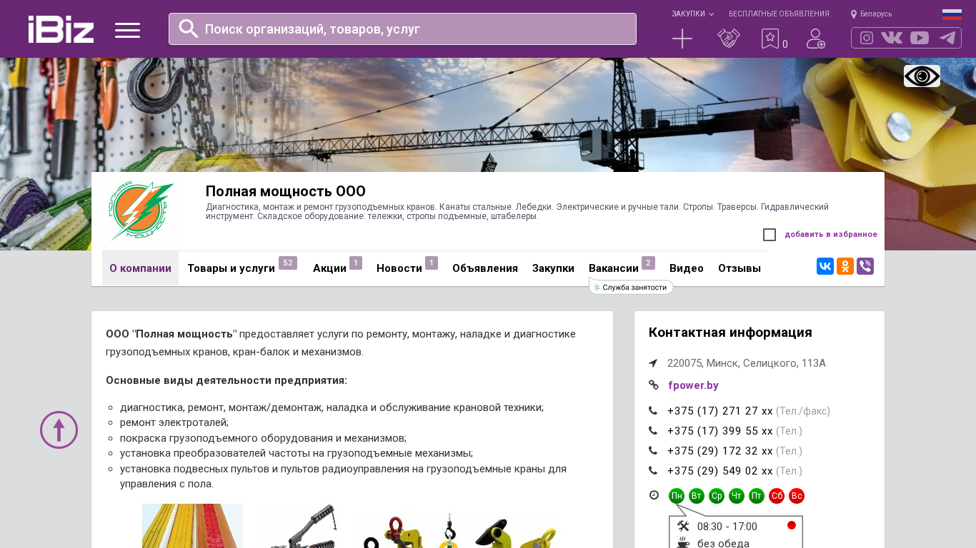Reveal phone +375 (29) 549 02 xx
Screen dimensions: 976x548
tap(719, 471)
